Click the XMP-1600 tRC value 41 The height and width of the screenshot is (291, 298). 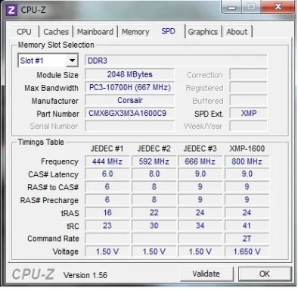coord(247,226)
